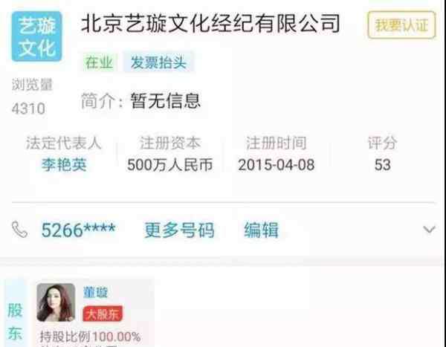
Task: Click the 编辑 edit link
Action: (x=261, y=230)
